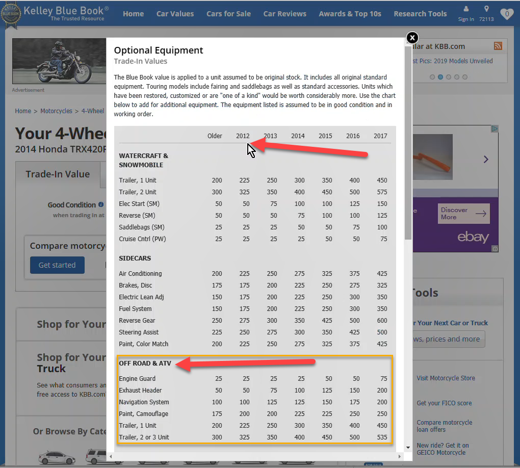
Task: Open the Cars for Sale menu
Action: point(228,14)
